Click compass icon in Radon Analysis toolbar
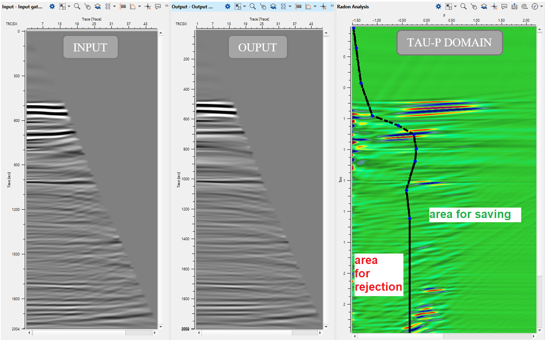 pyautogui.click(x=534, y=7)
